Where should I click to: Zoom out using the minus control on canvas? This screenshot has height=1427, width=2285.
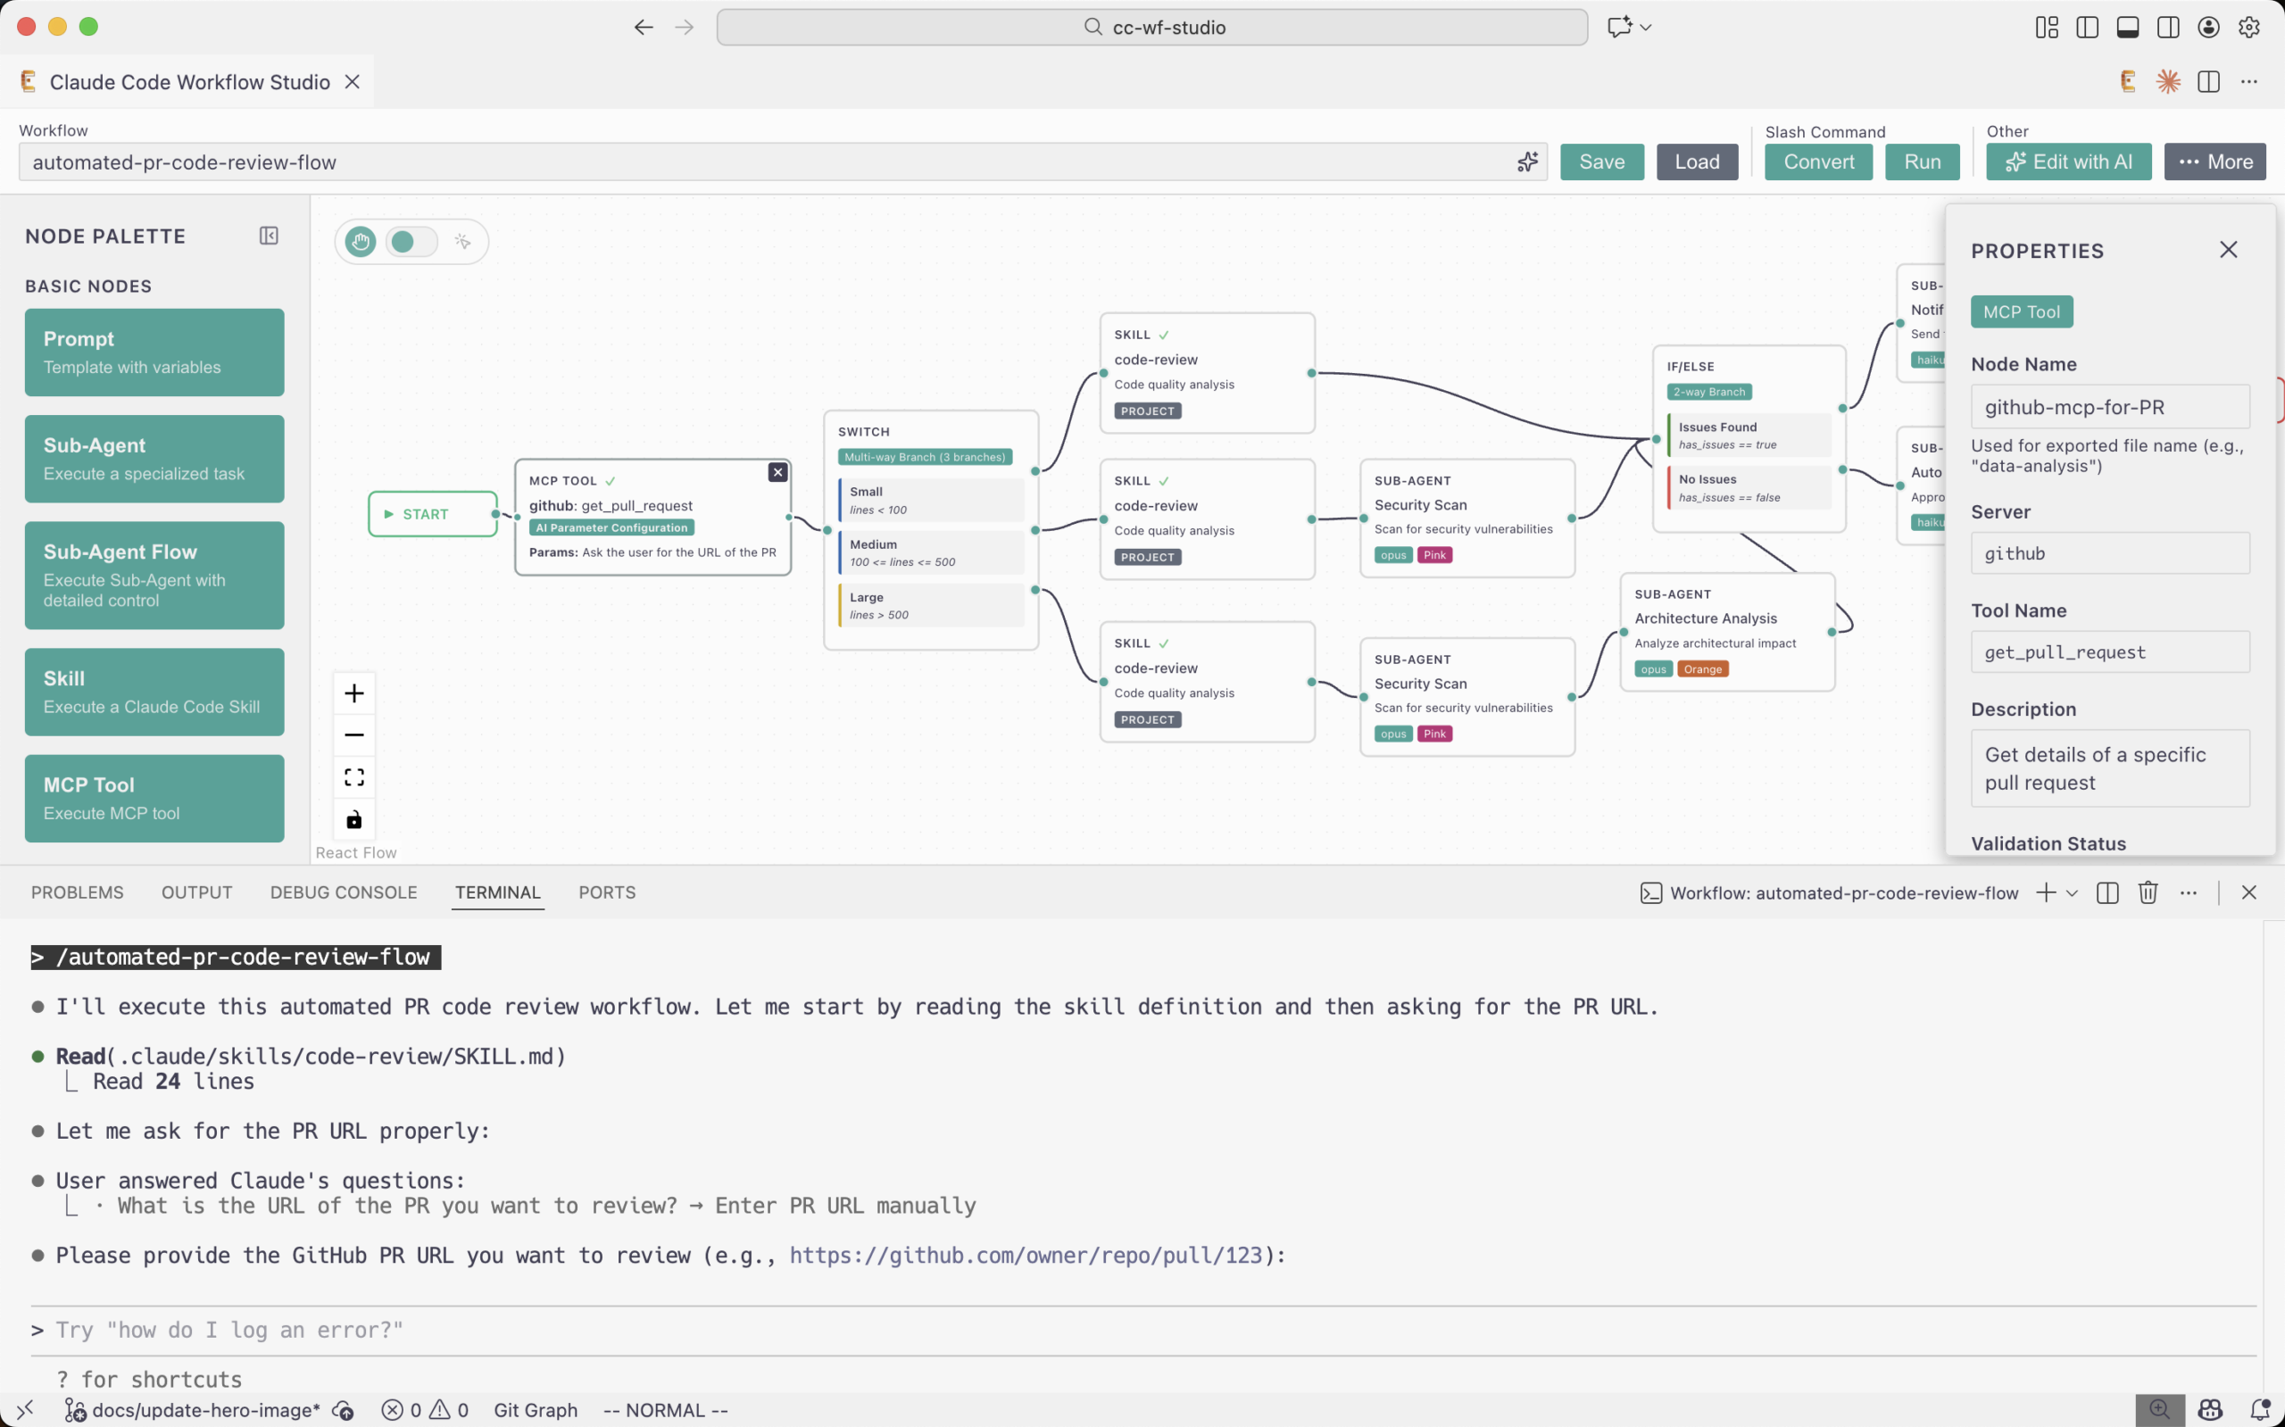(x=354, y=734)
